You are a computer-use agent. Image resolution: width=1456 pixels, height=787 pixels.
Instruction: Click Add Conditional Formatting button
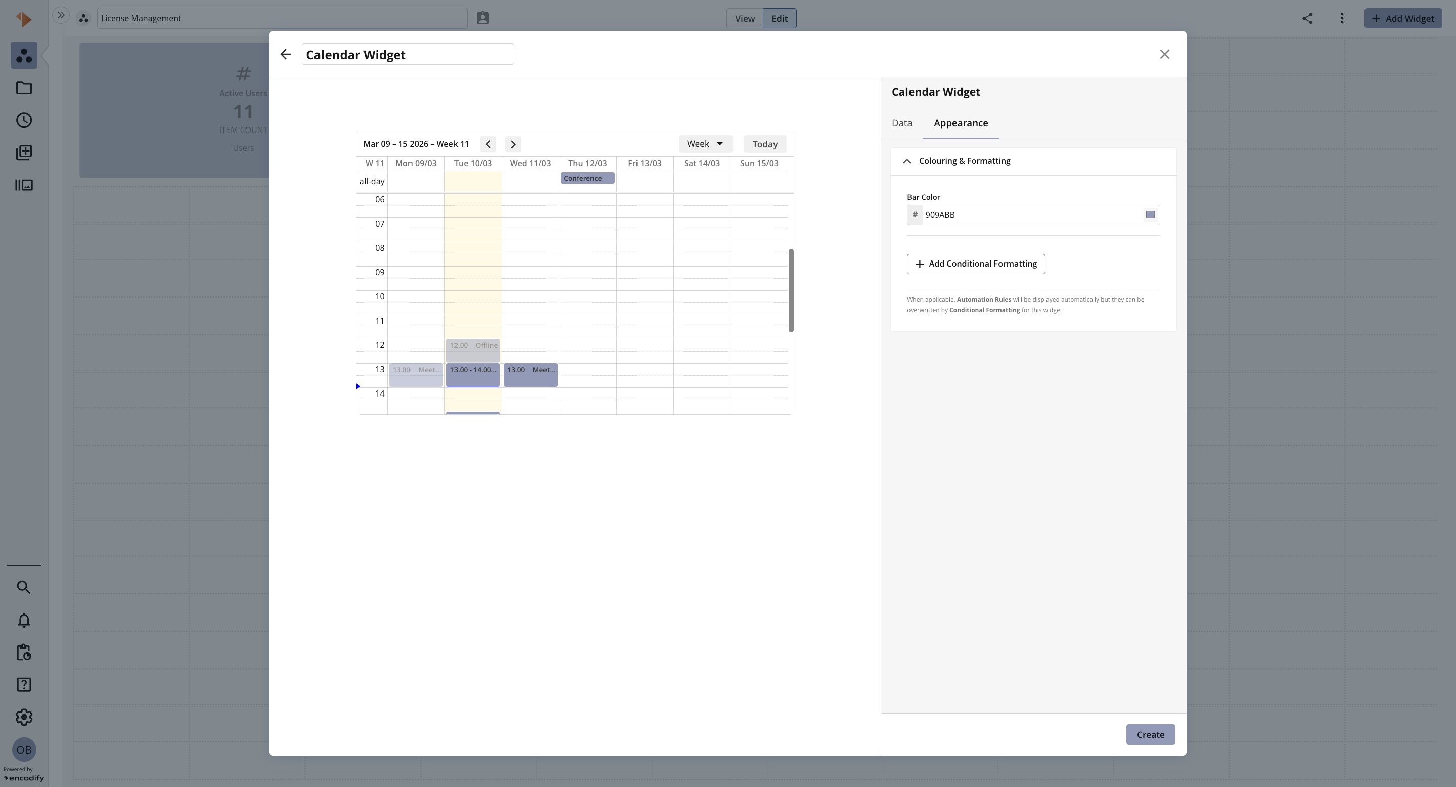(976, 264)
